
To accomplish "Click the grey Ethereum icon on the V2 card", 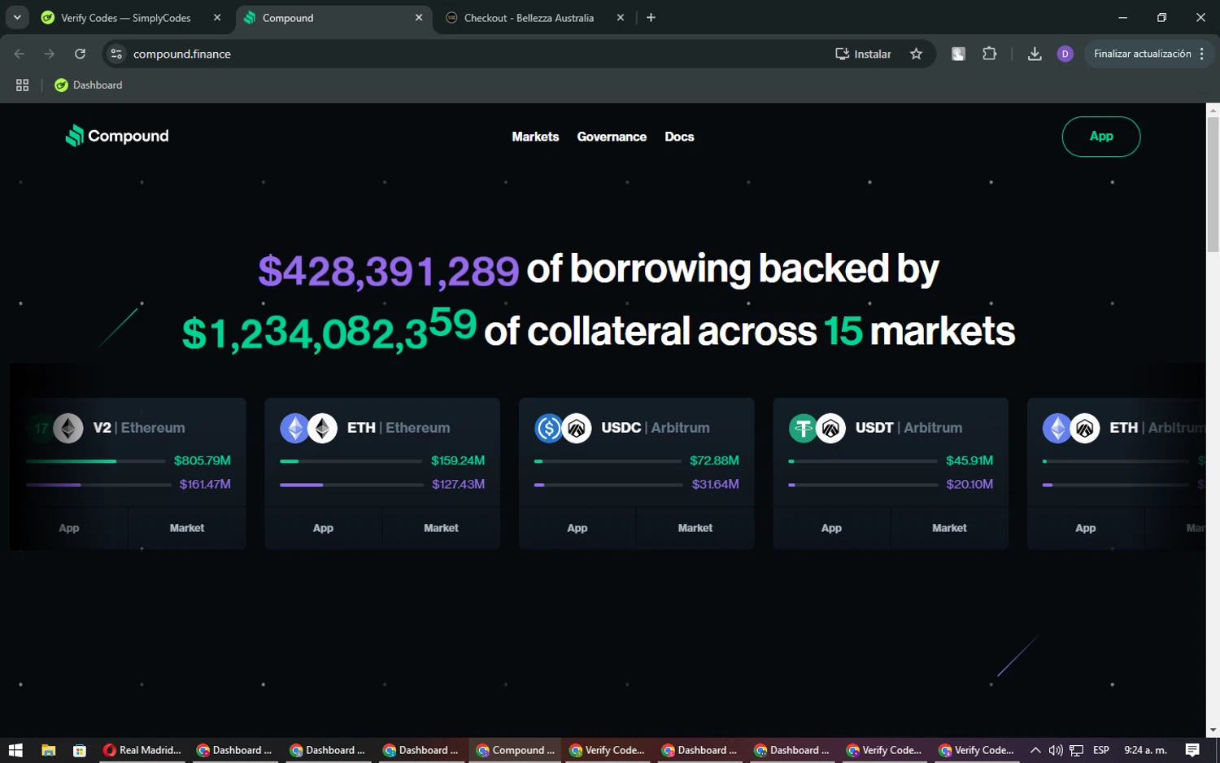I will (x=68, y=428).
